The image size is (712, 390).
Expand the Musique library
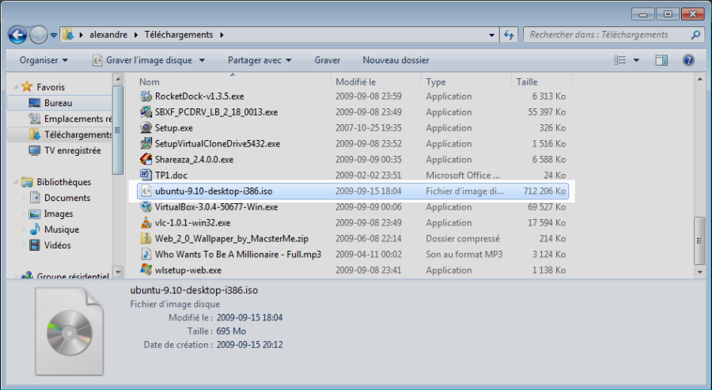[x=24, y=229]
